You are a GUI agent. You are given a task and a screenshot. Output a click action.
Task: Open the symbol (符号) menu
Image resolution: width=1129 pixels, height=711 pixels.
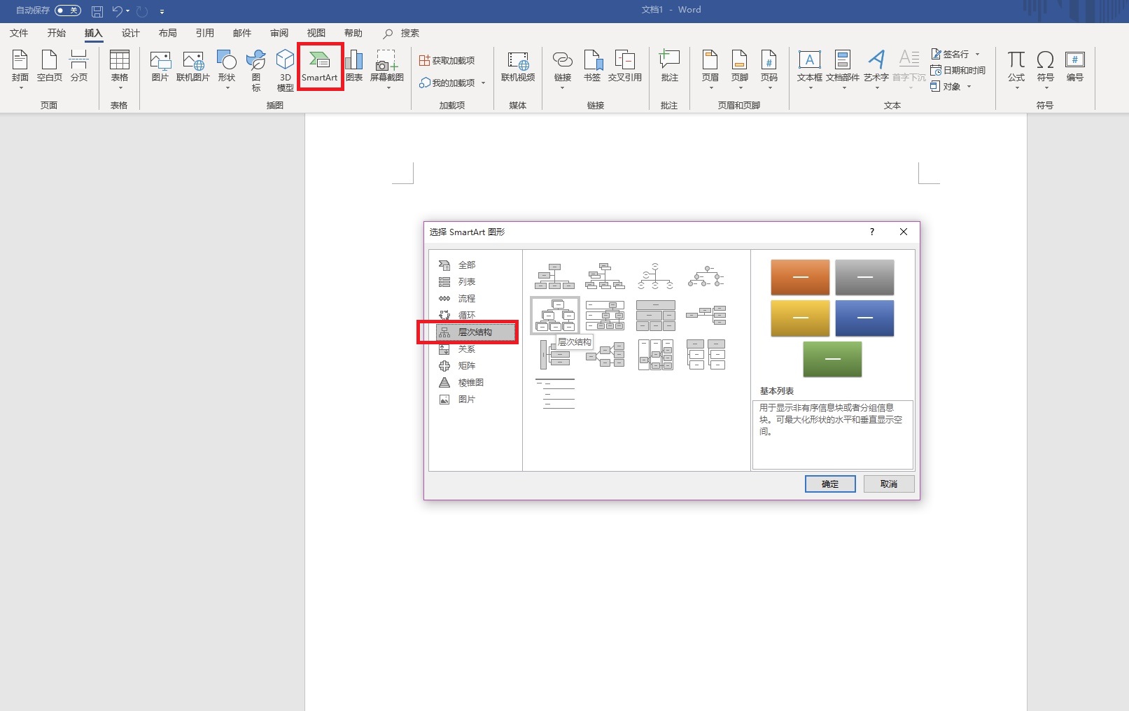coord(1046,69)
